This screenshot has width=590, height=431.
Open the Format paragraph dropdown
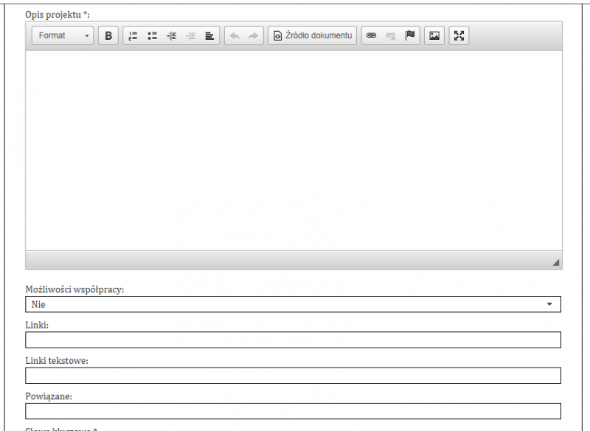[x=63, y=35]
